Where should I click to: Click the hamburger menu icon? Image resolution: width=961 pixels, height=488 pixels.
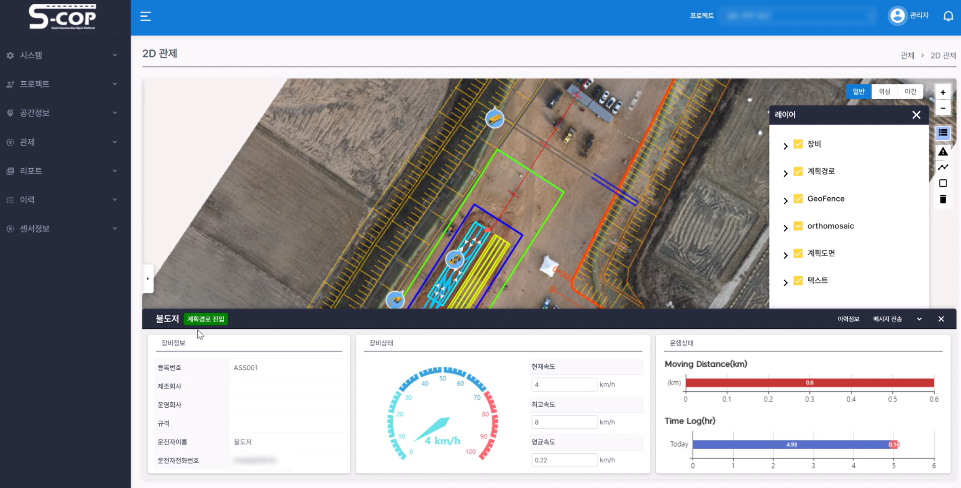(146, 16)
